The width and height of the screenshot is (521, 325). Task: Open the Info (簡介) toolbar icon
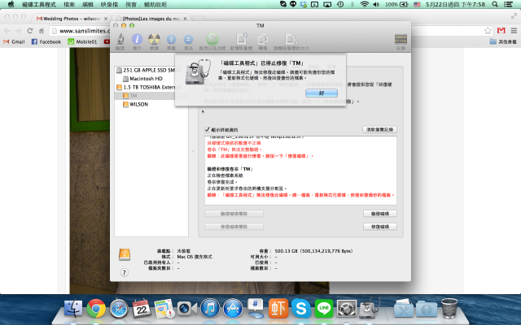(137, 39)
